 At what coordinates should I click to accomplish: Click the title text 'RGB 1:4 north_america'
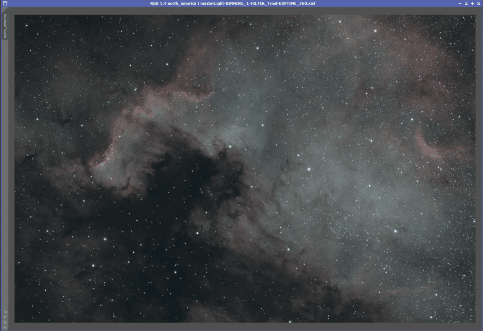coord(173,3)
